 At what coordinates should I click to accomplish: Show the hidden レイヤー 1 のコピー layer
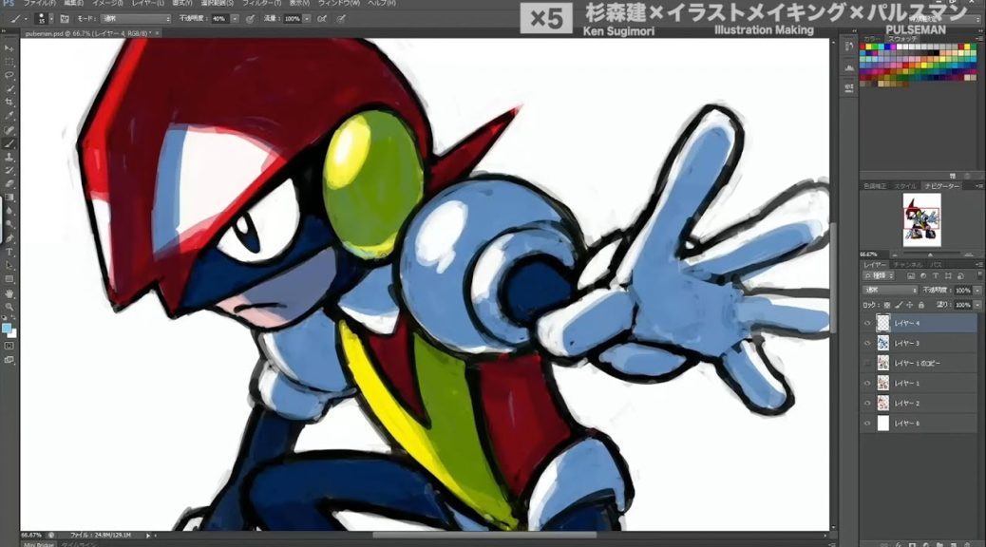(x=866, y=362)
